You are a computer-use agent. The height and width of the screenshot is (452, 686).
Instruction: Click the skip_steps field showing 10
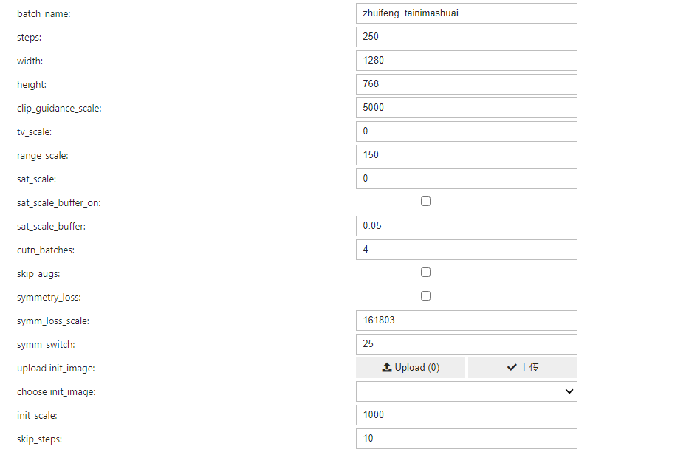[x=466, y=438]
